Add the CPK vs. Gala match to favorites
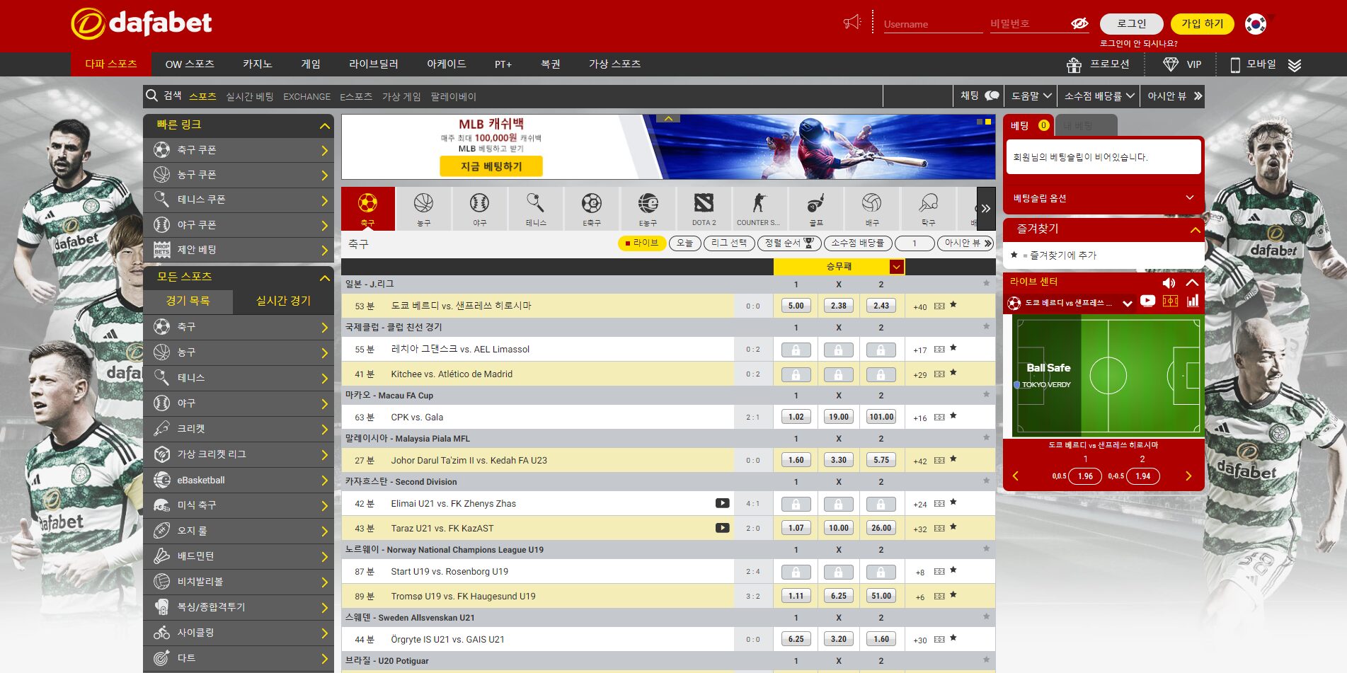The width and height of the screenshot is (1347, 673). click(x=953, y=416)
